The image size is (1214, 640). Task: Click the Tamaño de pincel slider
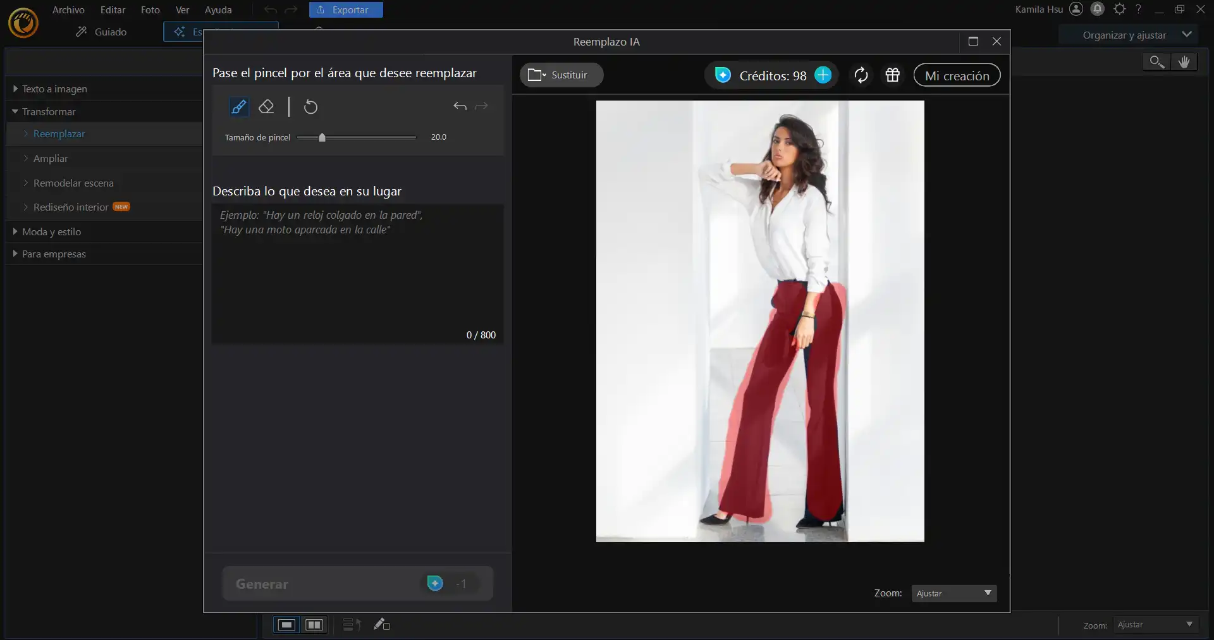[357, 137]
